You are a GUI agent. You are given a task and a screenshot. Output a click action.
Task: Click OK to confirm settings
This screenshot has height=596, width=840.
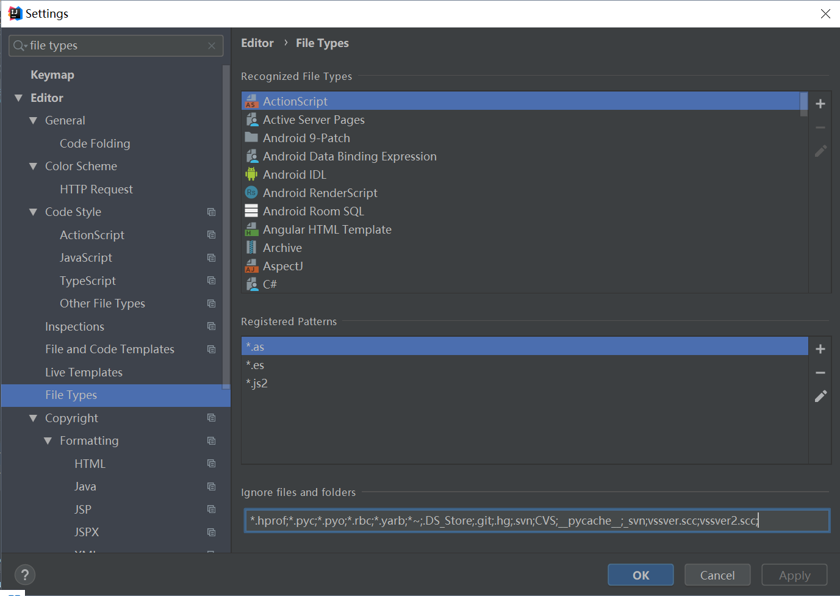641,575
